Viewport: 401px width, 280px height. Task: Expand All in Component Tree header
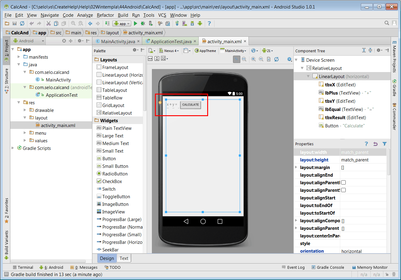[364, 50]
